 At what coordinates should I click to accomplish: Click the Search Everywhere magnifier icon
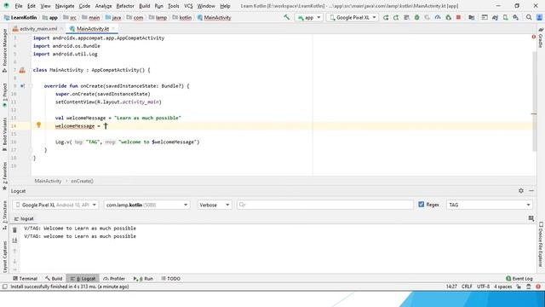[529, 17]
